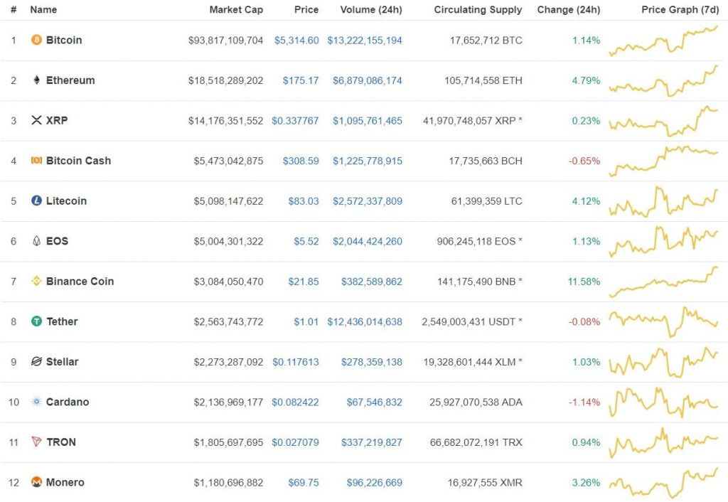Viewport: 728px width, 502px height.
Task: Select Bitcoin market cap $93,817,109,704
Action: [x=225, y=41]
